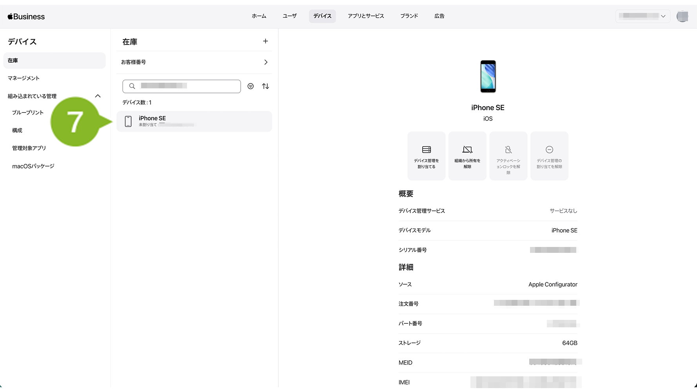This screenshot has width=697, height=392.
Task: Select macOSパッケージ in the sidebar
Action: click(33, 166)
